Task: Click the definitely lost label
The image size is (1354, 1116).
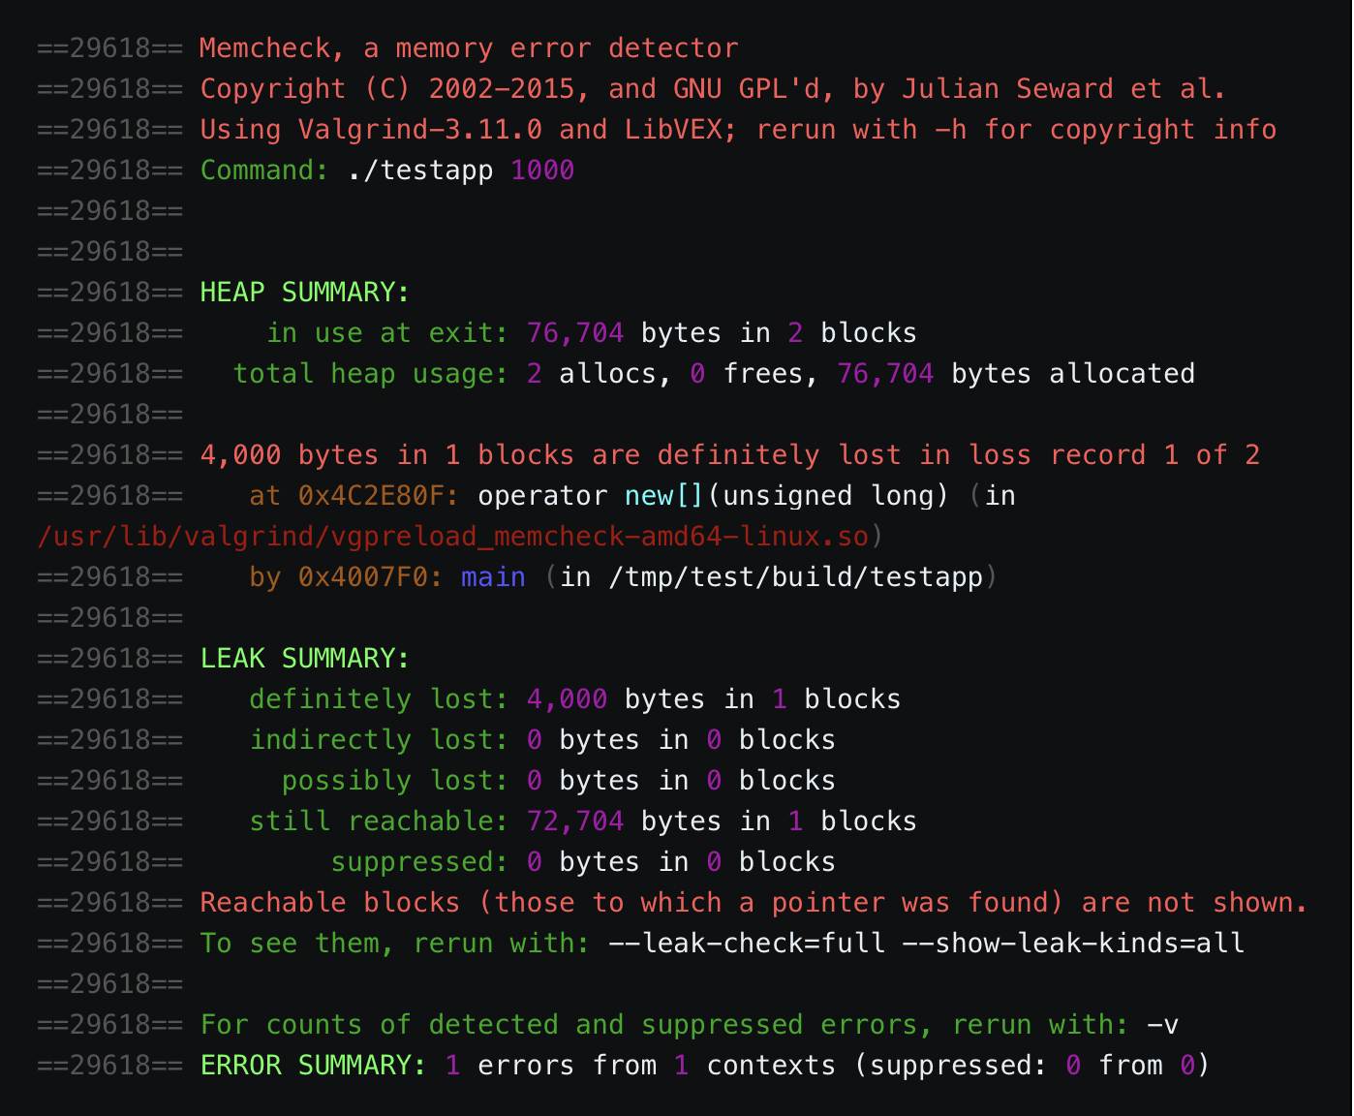Action: point(379,699)
